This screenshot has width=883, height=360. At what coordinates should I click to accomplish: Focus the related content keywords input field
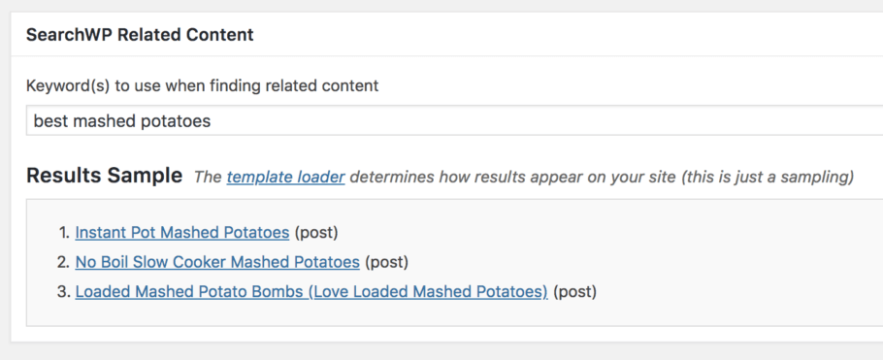click(x=454, y=120)
